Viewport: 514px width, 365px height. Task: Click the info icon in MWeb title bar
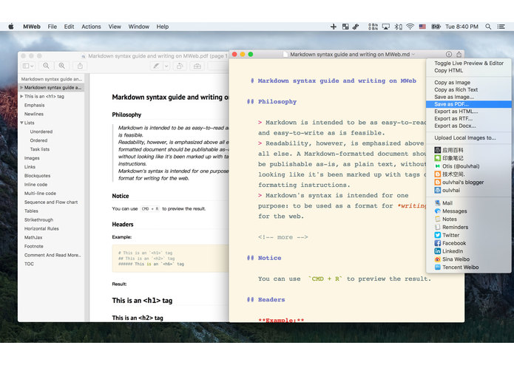(449, 55)
